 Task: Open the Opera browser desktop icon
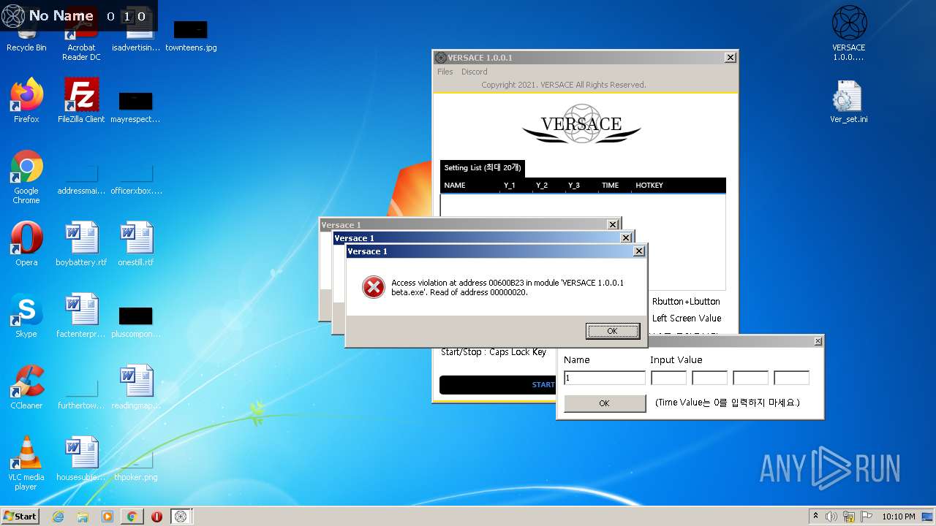26,244
